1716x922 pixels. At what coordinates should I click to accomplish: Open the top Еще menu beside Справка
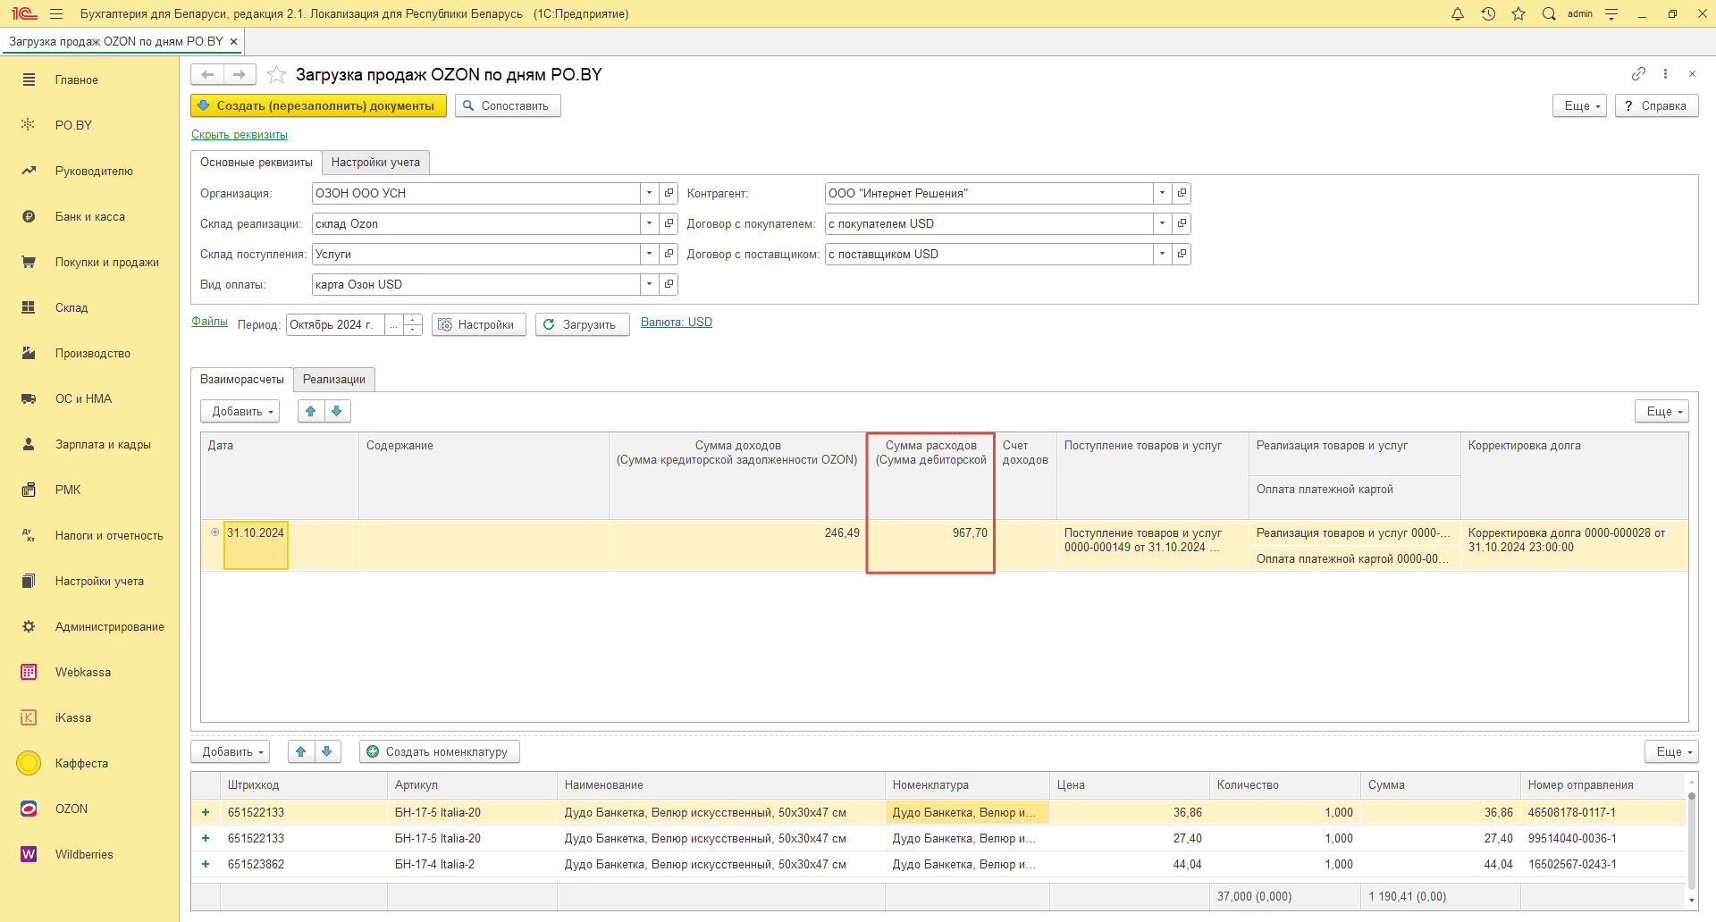click(x=1580, y=105)
